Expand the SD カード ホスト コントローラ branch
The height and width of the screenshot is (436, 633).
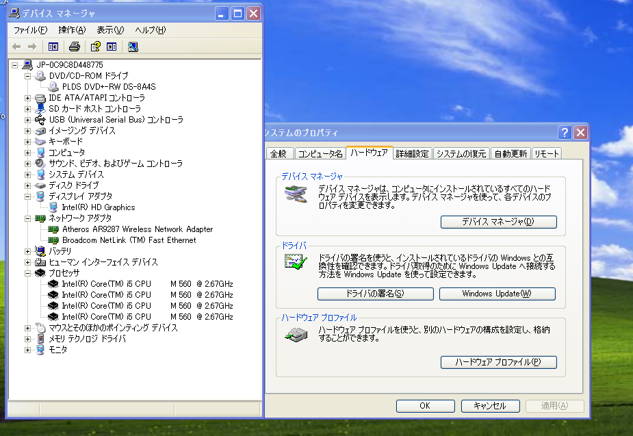(27, 109)
